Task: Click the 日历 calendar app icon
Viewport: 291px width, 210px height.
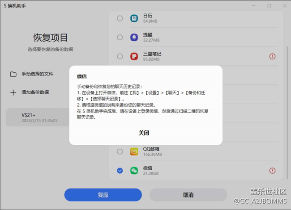Action: point(134,18)
